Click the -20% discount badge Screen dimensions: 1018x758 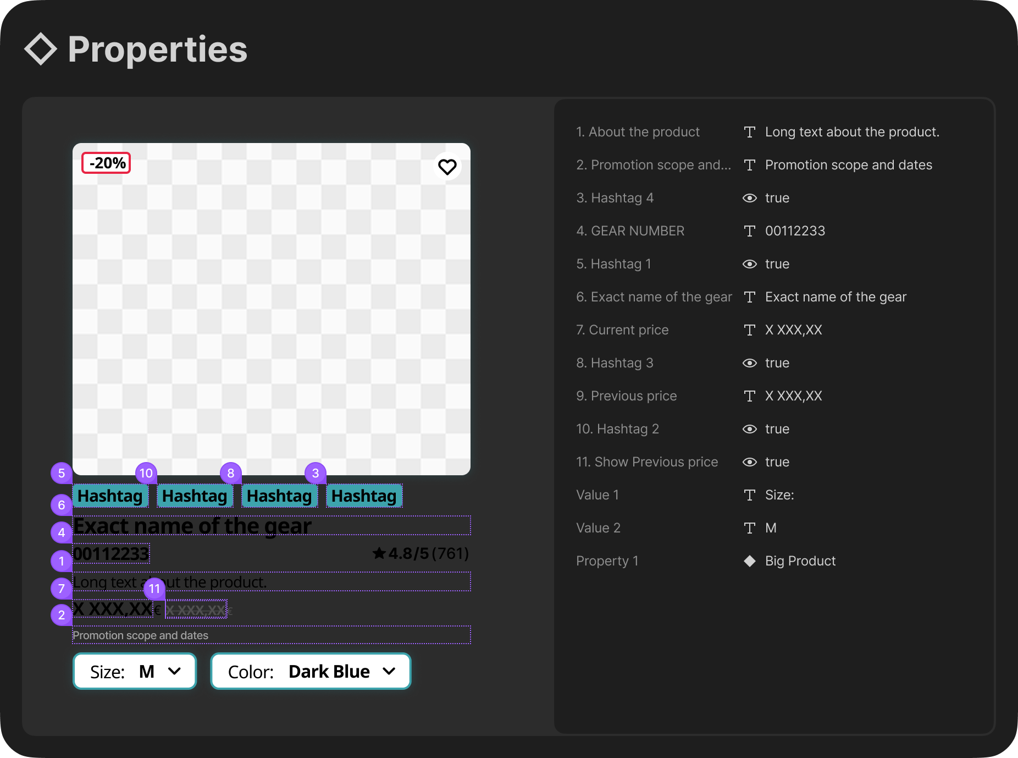pyautogui.click(x=106, y=163)
